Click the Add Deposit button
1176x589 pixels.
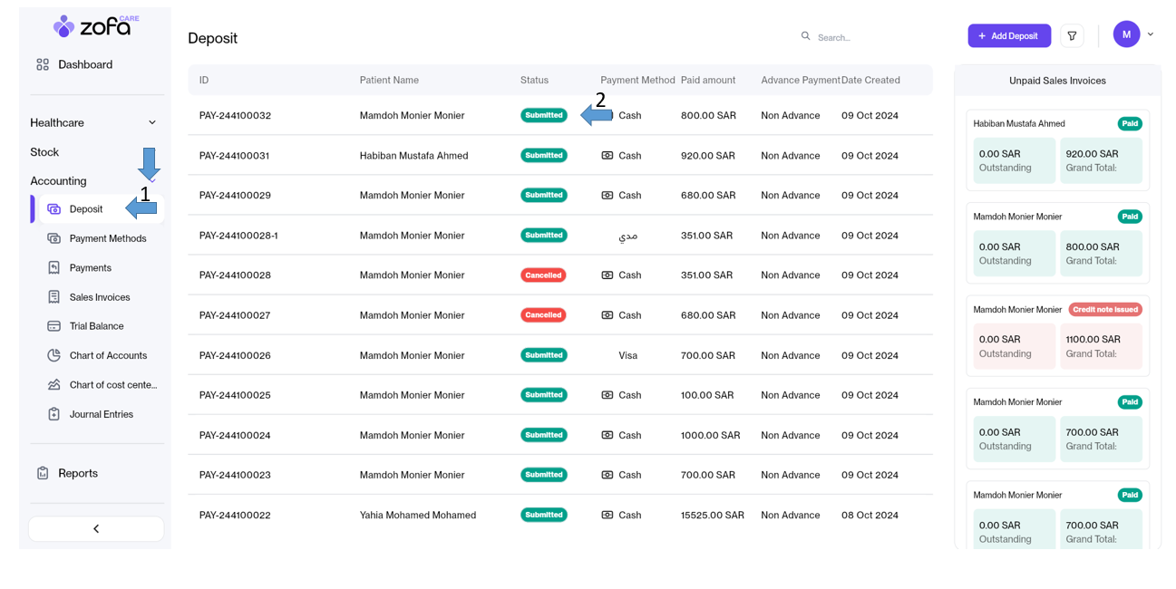point(1008,36)
